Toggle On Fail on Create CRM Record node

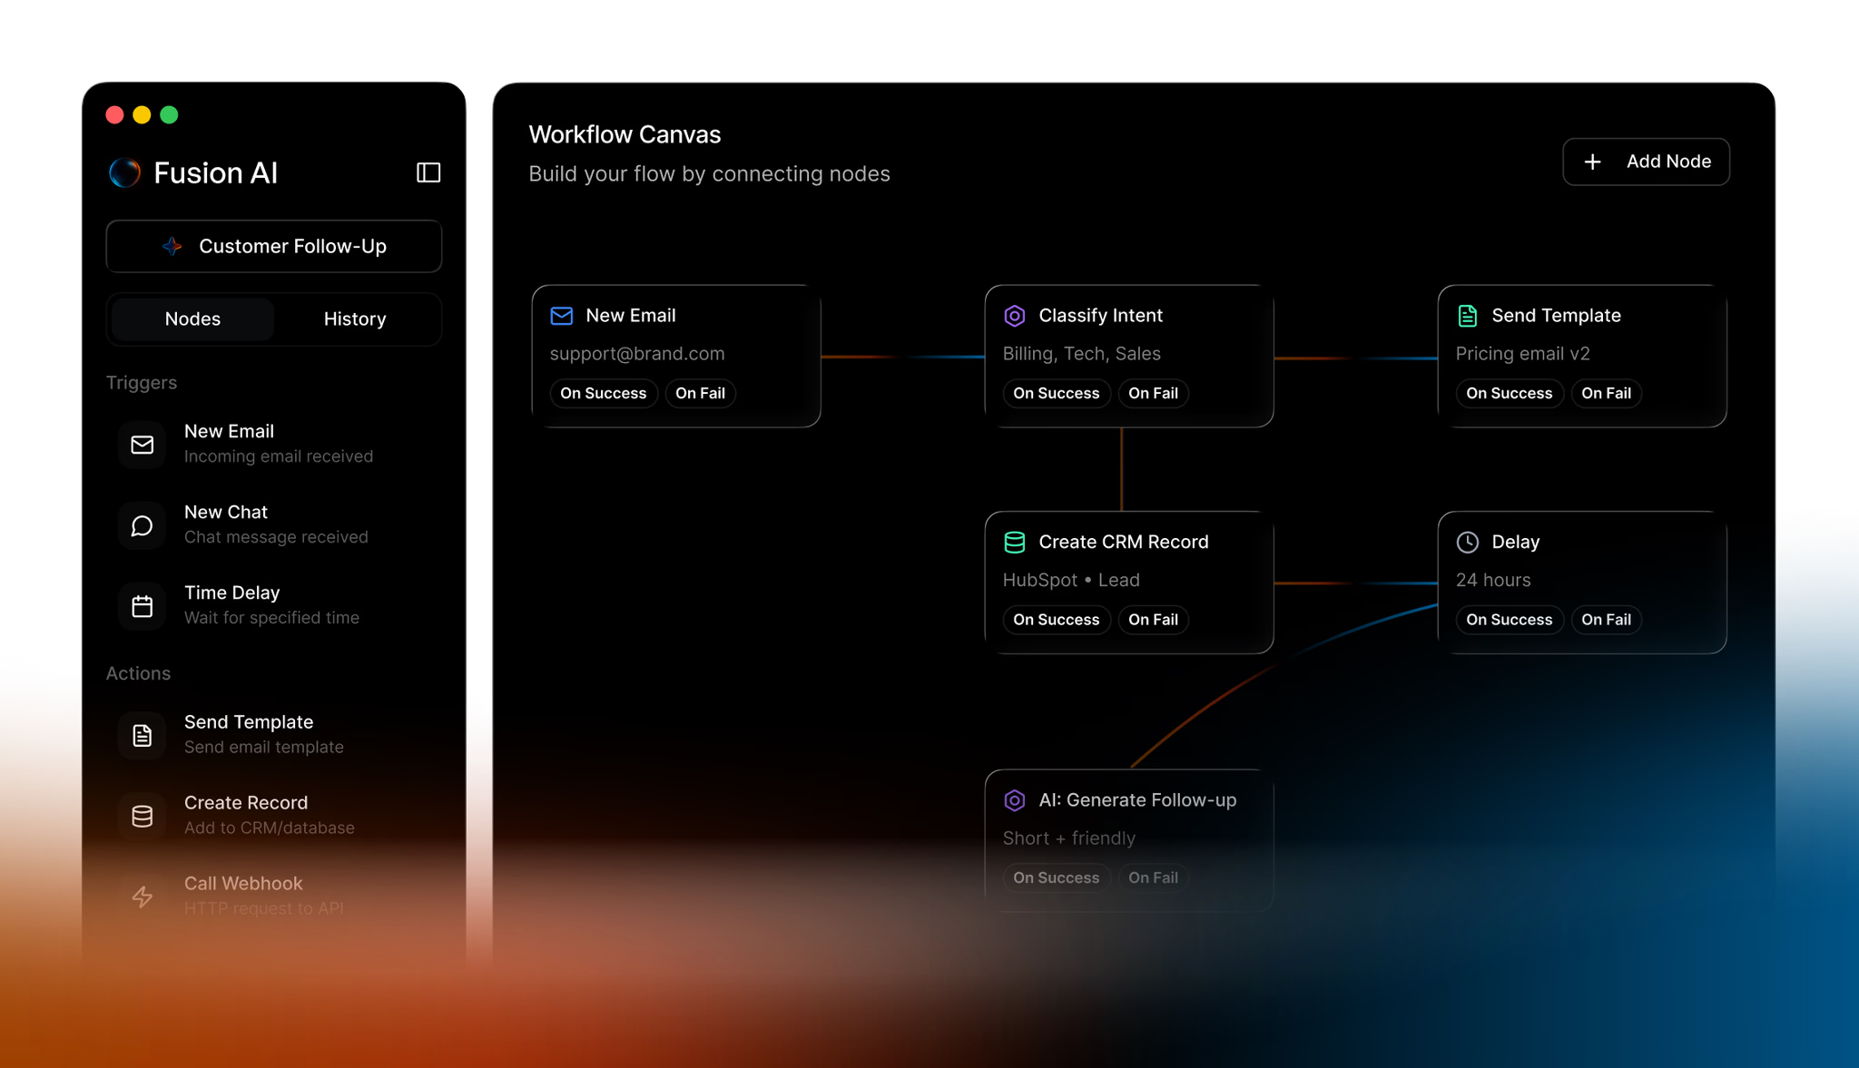(x=1153, y=620)
